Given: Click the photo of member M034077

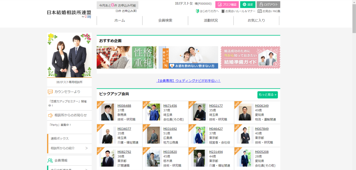Looking at the screenshot, I should [x=107, y=135].
